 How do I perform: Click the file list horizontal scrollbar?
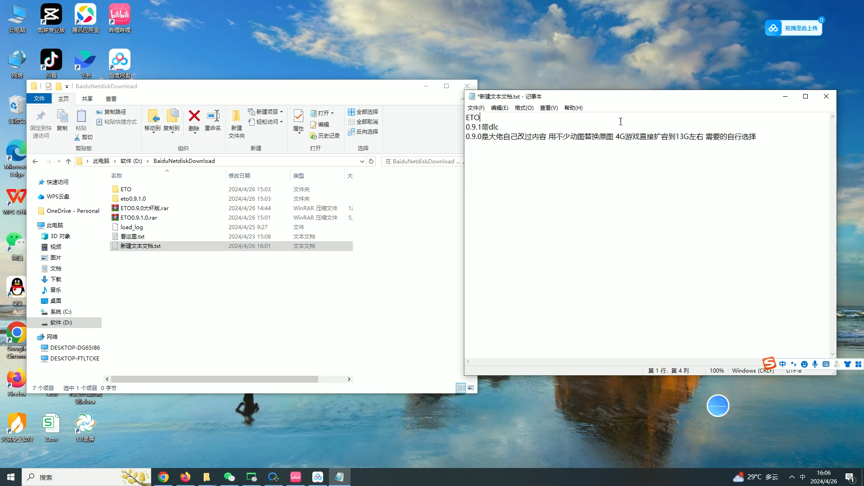pos(214,379)
